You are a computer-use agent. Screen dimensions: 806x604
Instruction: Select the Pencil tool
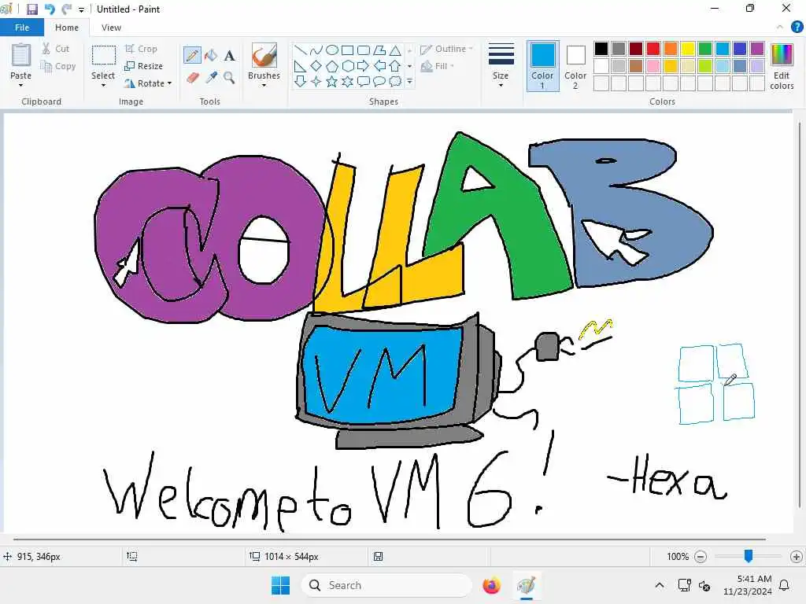tap(192, 55)
